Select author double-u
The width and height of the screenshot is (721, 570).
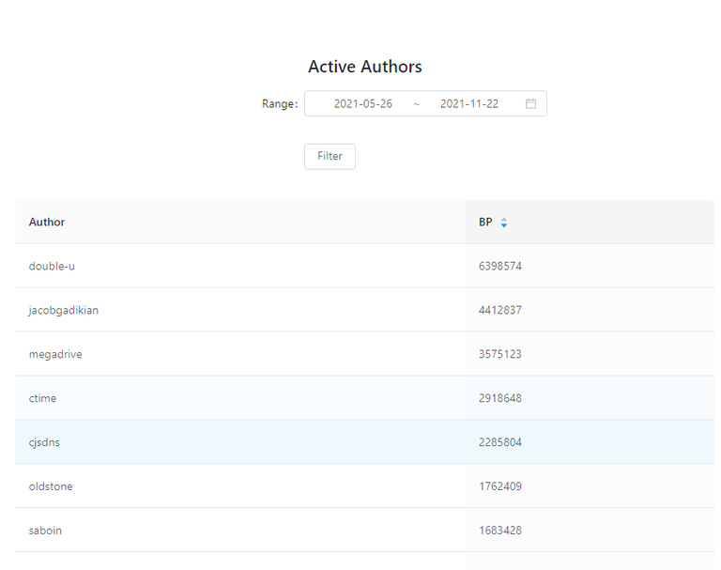point(52,267)
